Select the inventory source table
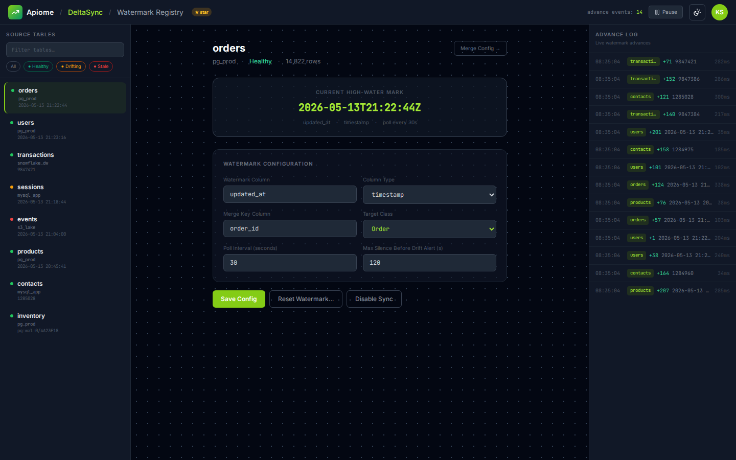 (65, 323)
